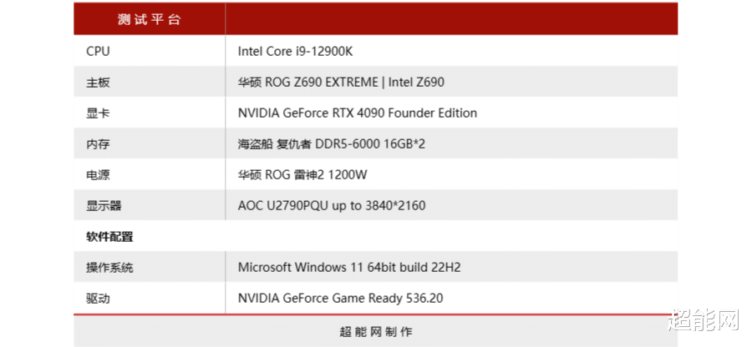
Task: Select the CPU row label
Action: pos(98,52)
